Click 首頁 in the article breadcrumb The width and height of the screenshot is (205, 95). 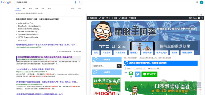click(x=125, y=58)
